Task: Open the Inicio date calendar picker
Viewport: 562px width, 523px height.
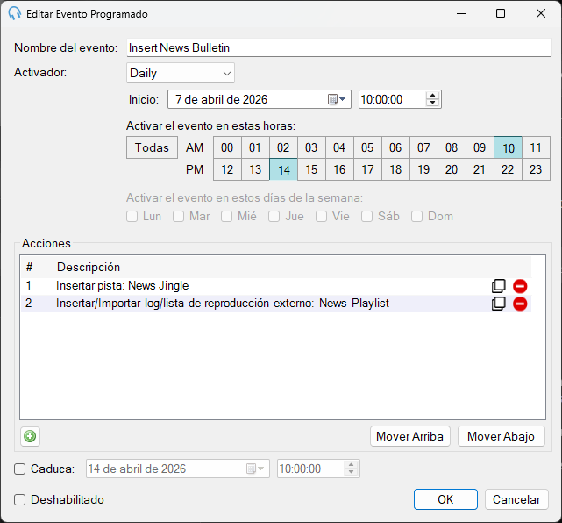Action: tap(337, 99)
